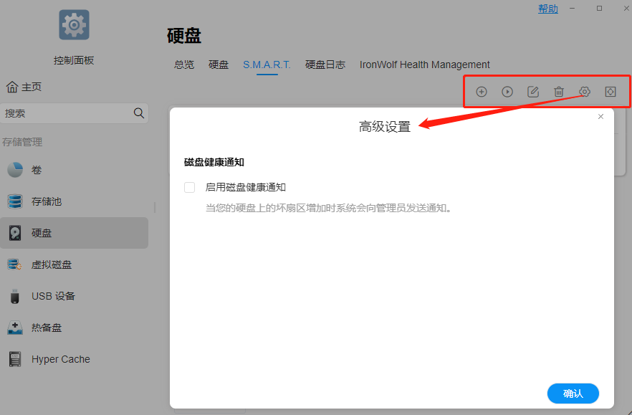Click the edit (pencil) toolbar icon
The width and height of the screenshot is (632, 415).
[533, 92]
